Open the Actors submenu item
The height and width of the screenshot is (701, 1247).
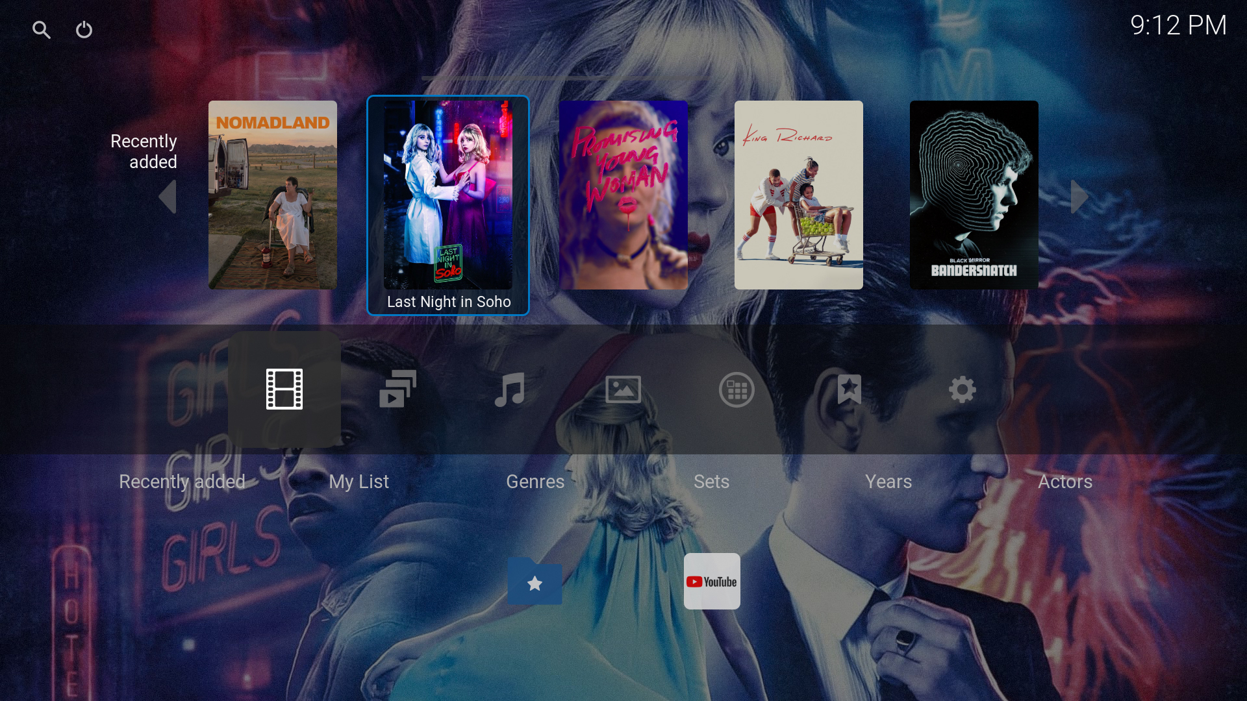pyautogui.click(x=1065, y=482)
